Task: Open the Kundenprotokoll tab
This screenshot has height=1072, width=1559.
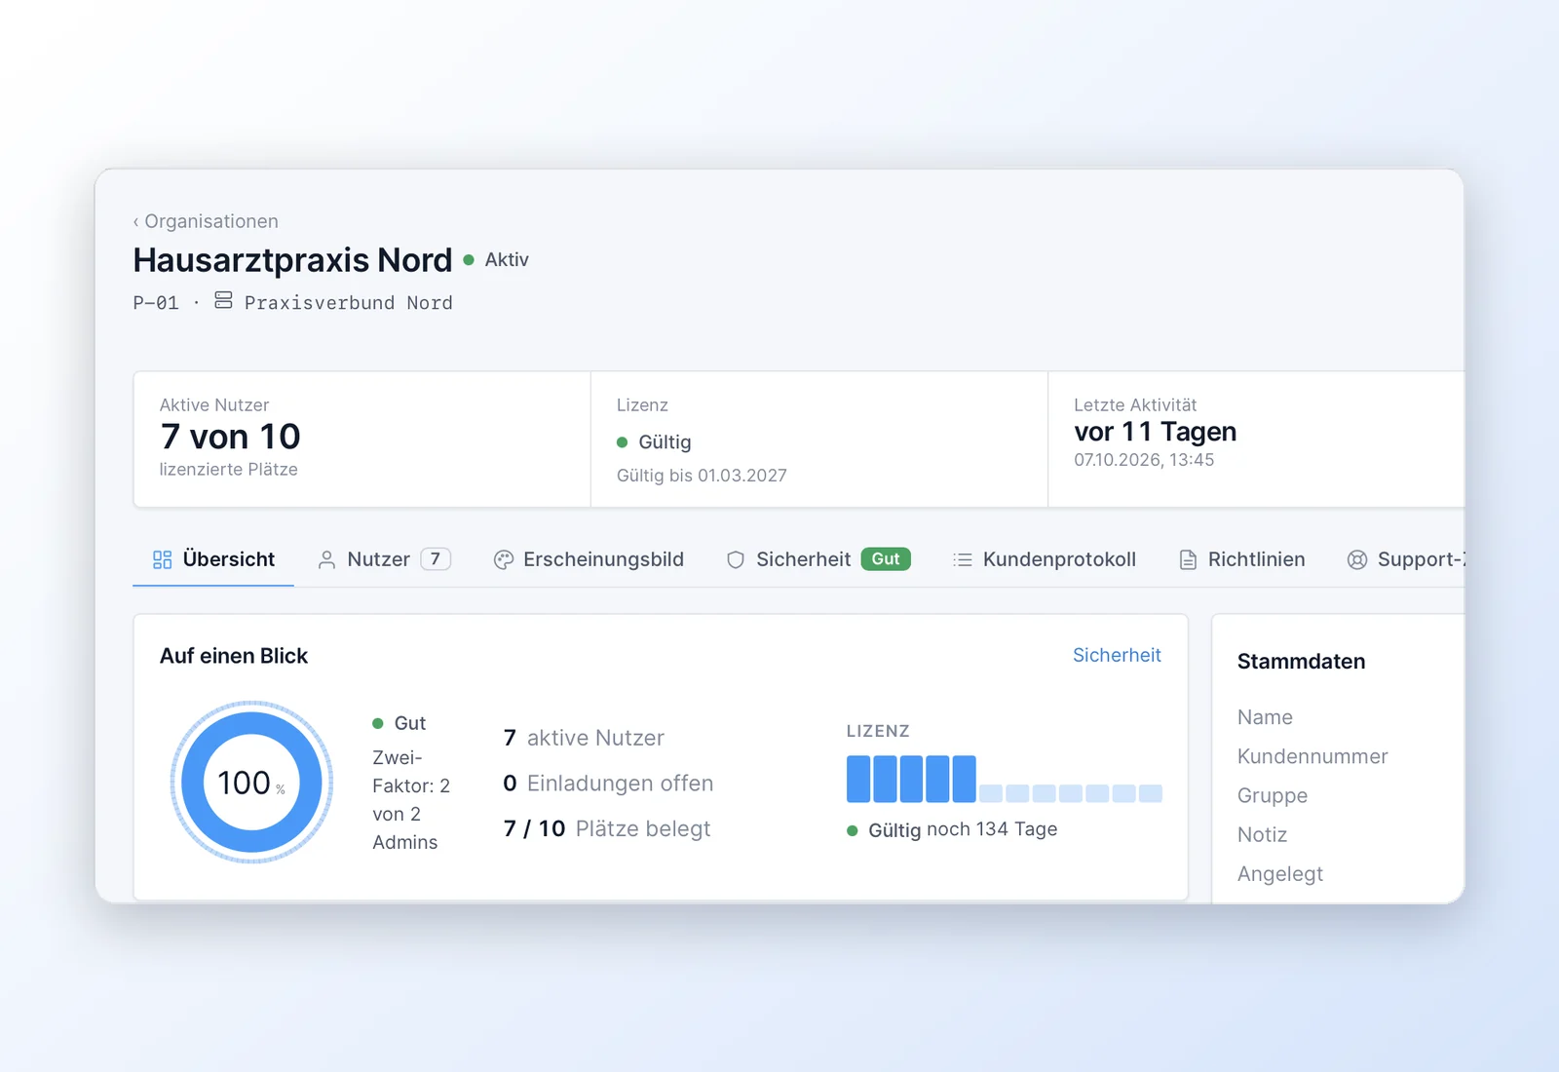Action: tap(1045, 559)
